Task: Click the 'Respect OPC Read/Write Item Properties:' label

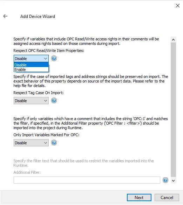Action: pos(49,51)
